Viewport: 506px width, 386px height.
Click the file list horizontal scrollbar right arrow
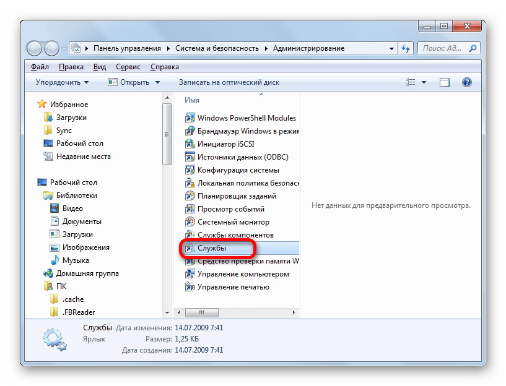(x=294, y=312)
